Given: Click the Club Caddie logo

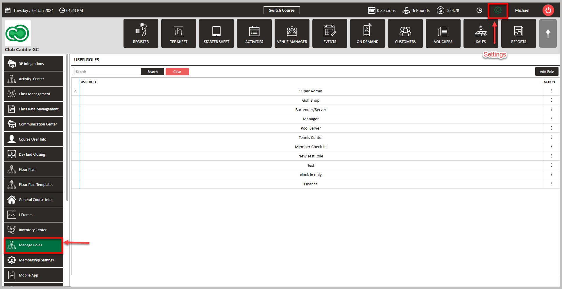Looking at the screenshot, I should click(x=17, y=33).
